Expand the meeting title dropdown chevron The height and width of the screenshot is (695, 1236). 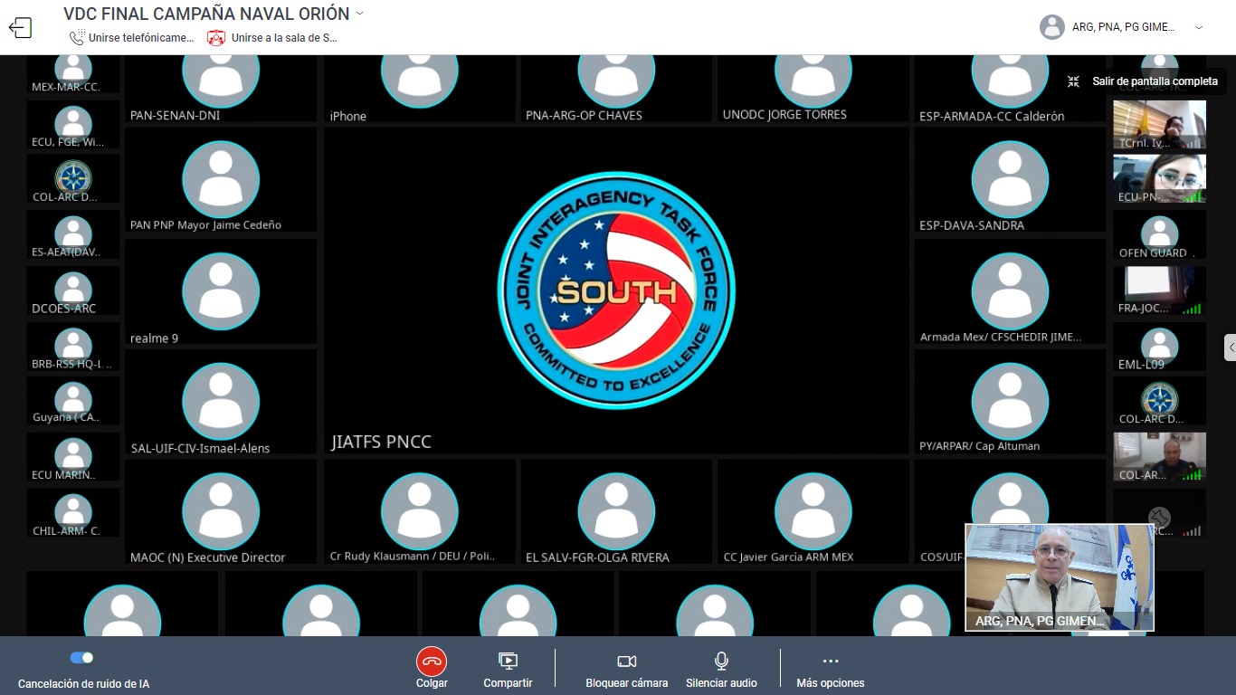click(360, 14)
